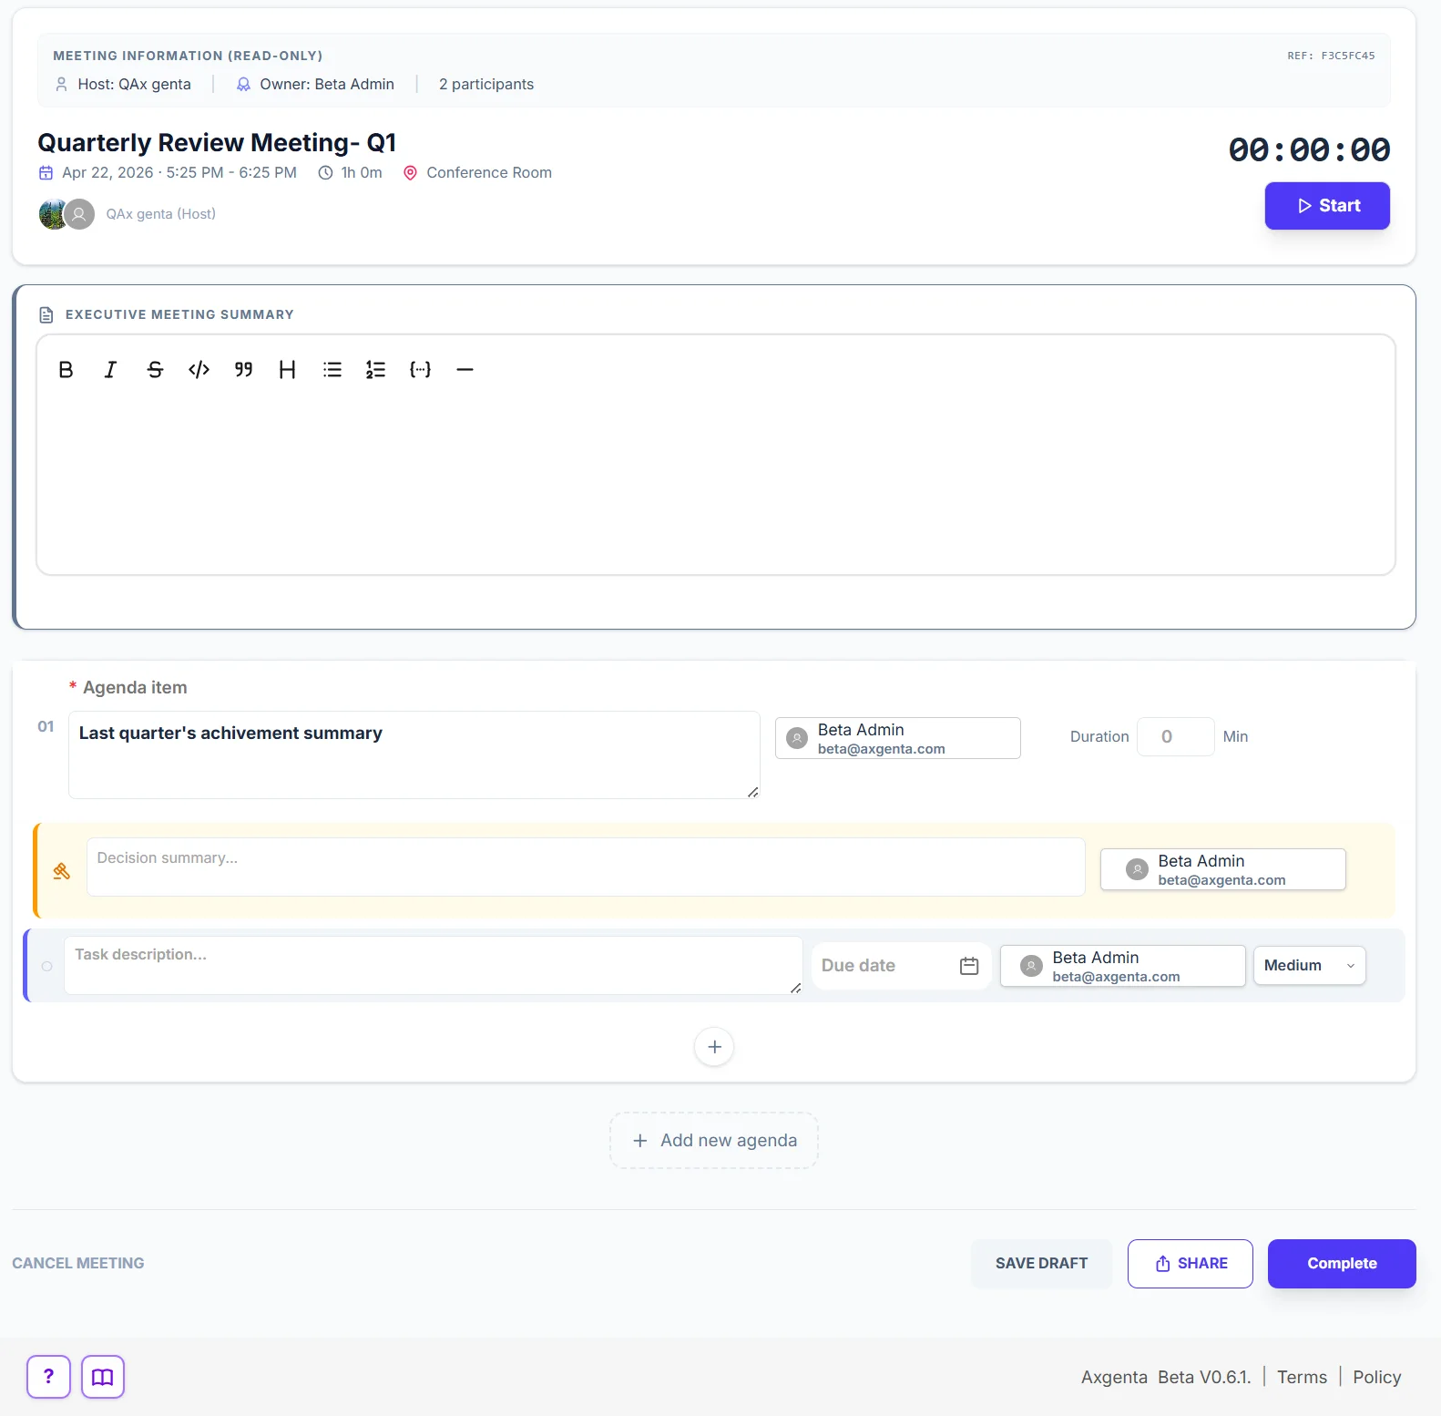Mark the task checkbox circle complete
1441x1416 pixels.
click(x=47, y=966)
